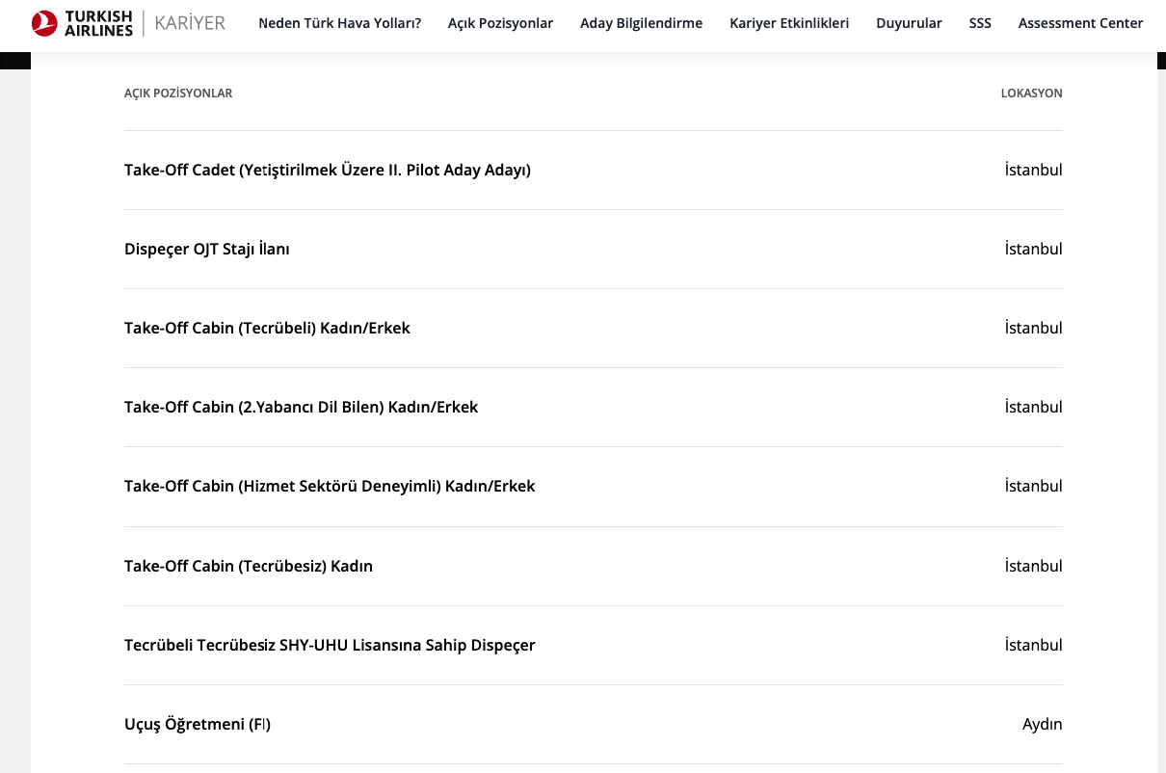Click the Turkish Airlines logo icon
Screen dimensions: 1166x773
point(44,23)
